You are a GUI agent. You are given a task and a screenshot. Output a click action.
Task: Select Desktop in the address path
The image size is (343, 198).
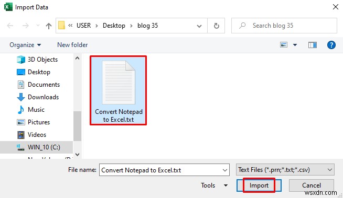(114, 26)
